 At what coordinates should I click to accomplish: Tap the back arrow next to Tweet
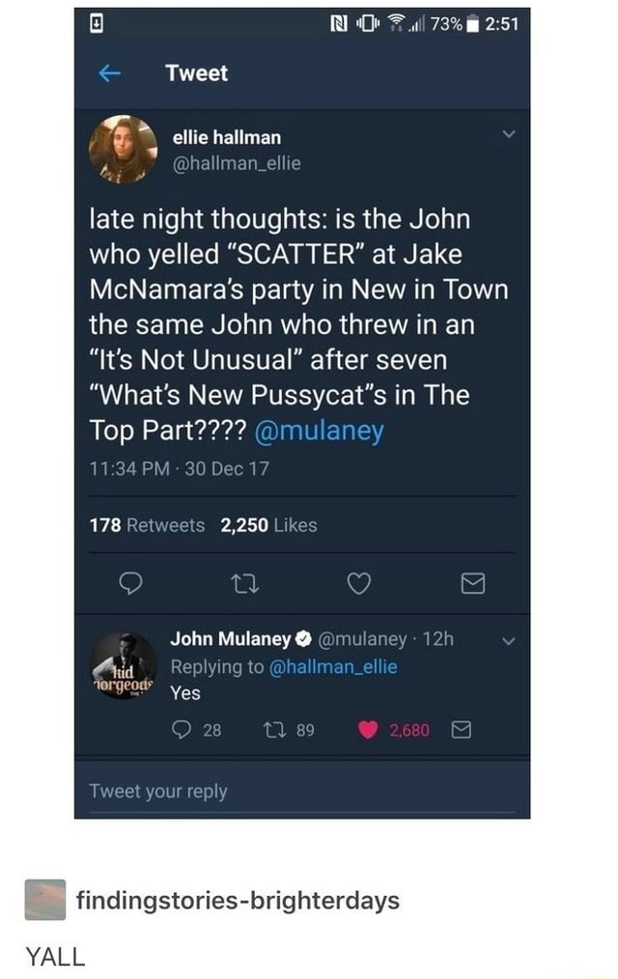coord(109,73)
